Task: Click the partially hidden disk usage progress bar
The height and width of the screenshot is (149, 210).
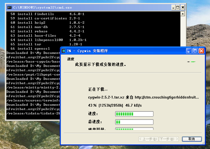Action: coord(134,129)
